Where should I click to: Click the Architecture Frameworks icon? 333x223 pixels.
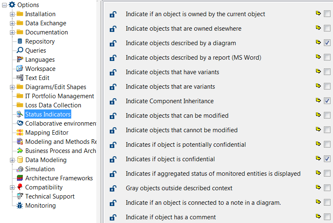tap(20, 178)
